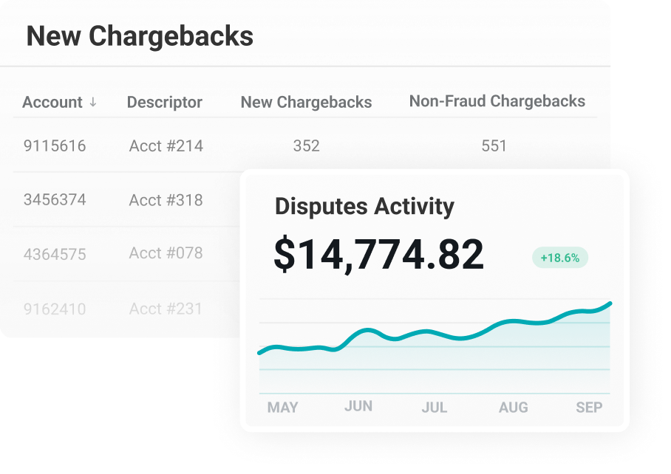Click the Non-Fraud Chargebacks column header
Image resolution: width=671 pixels, height=474 pixels.
coord(497,101)
